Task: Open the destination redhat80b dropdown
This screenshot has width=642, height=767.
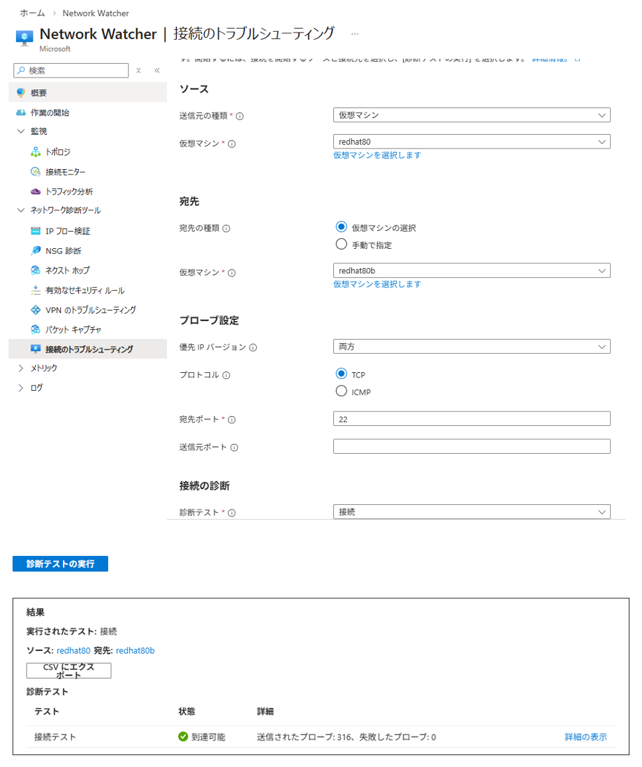Action: (x=472, y=271)
